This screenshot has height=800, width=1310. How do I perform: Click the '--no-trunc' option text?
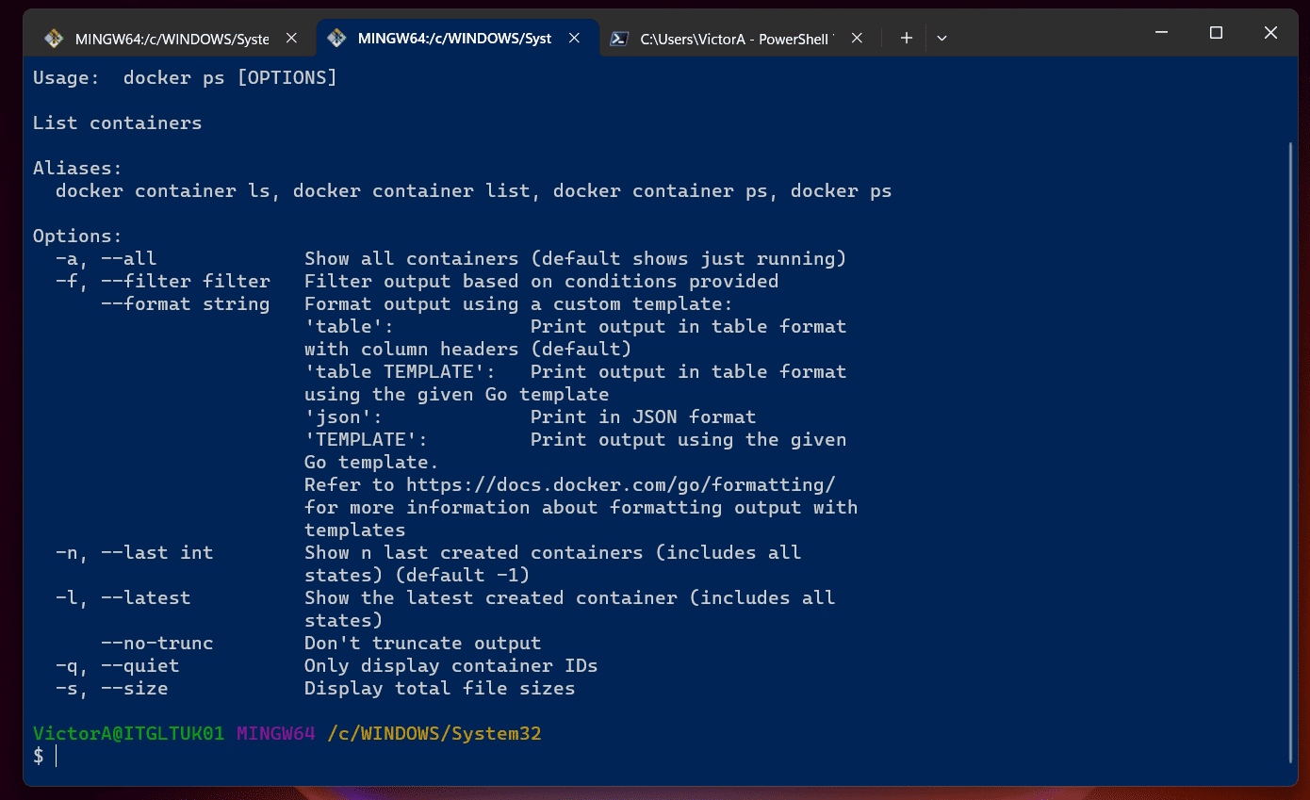[156, 643]
